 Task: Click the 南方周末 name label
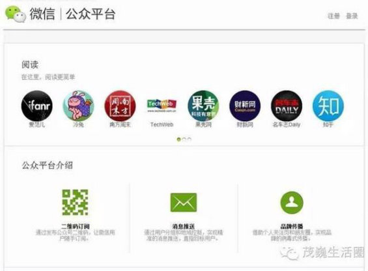120,124
